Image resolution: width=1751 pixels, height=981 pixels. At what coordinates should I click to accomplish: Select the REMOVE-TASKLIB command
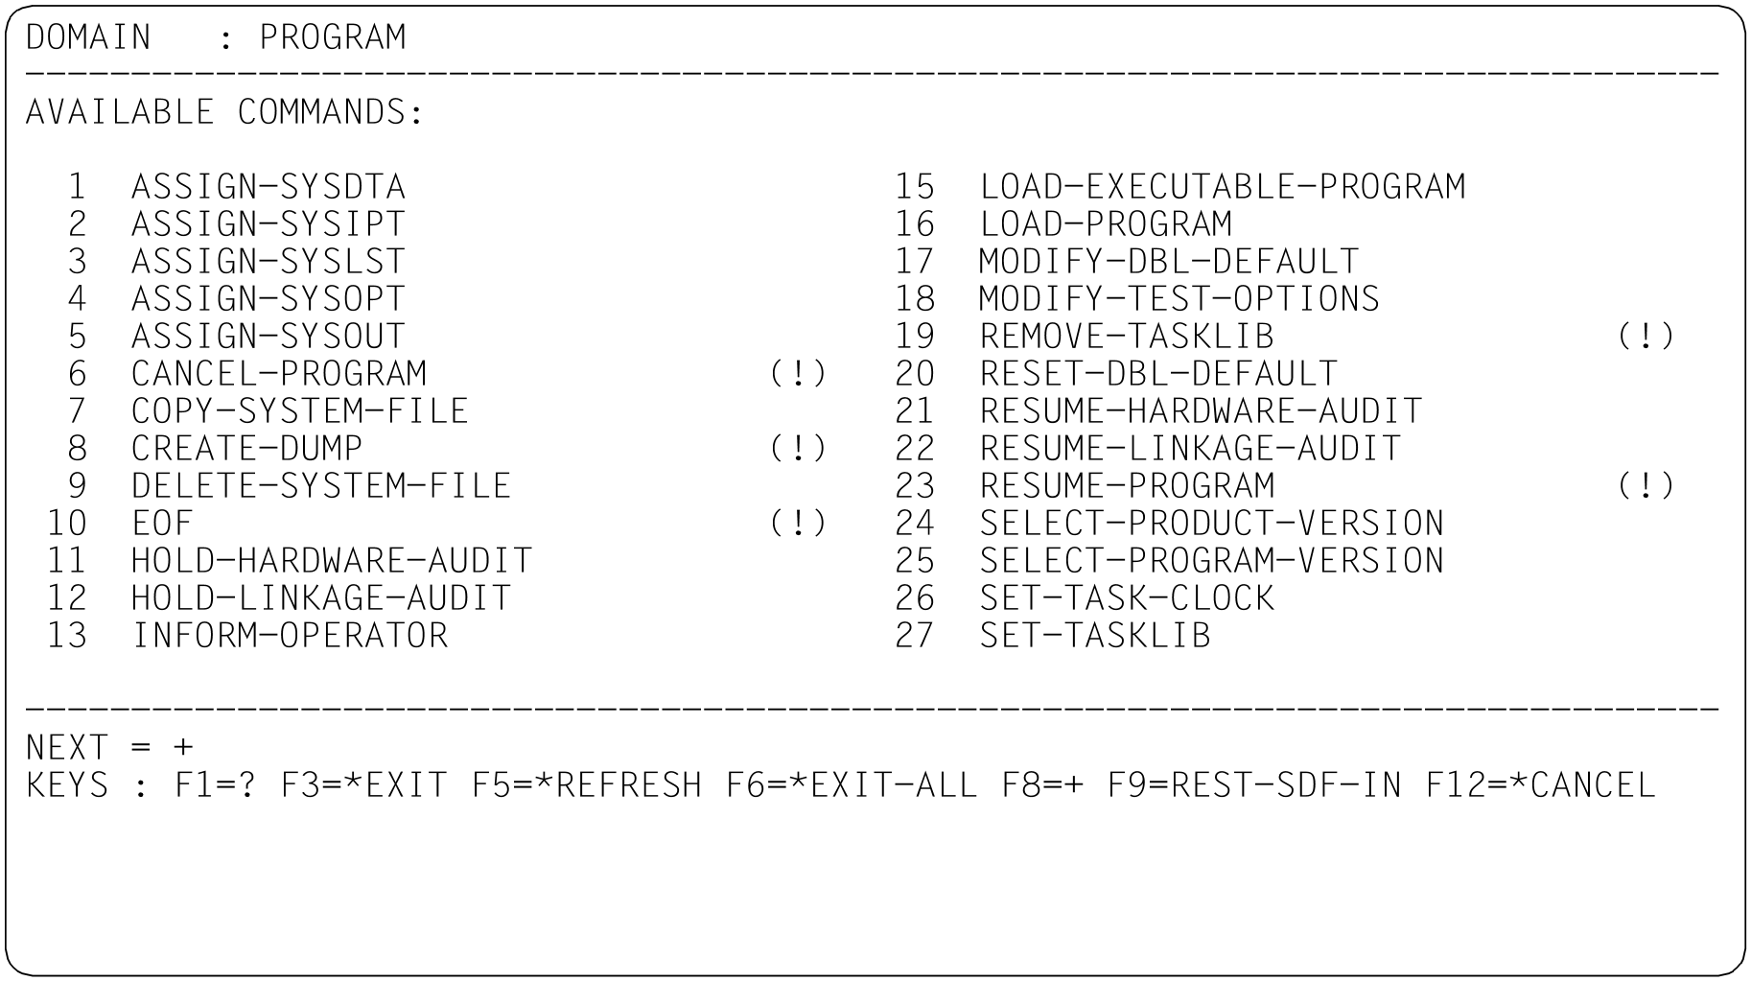coord(1127,336)
